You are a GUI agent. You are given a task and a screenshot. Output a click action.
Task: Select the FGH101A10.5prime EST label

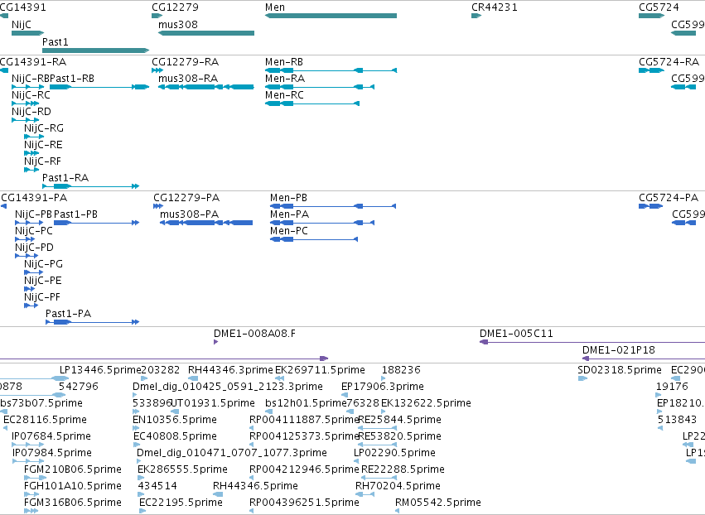tap(72, 486)
